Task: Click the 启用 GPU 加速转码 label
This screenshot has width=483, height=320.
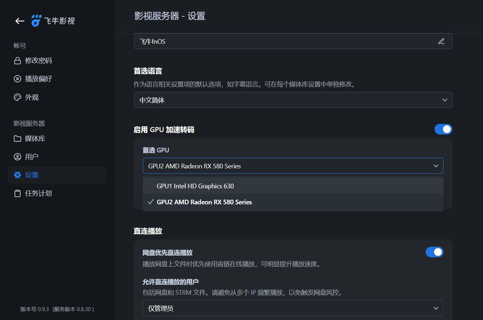Action: [164, 130]
